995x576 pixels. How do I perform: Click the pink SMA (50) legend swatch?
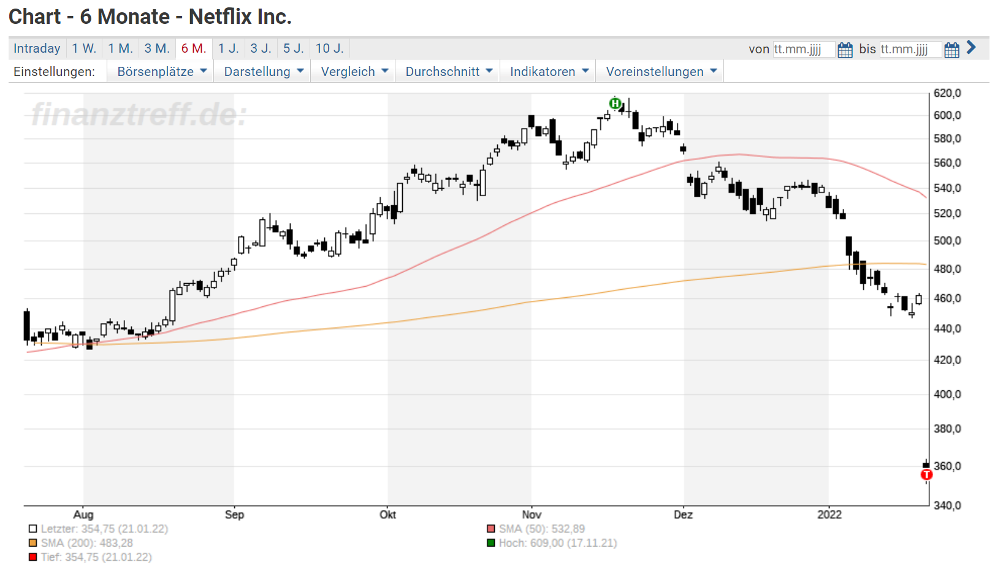[x=491, y=529]
